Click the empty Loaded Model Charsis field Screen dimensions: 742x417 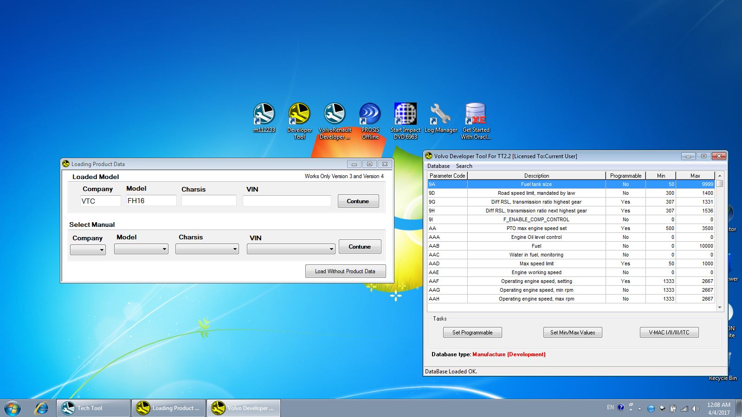point(209,200)
